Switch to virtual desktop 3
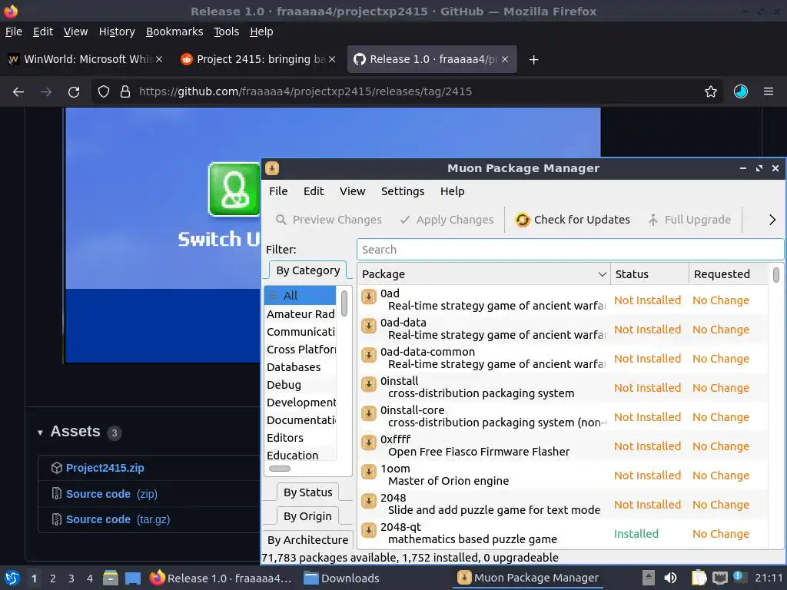The height and width of the screenshot is (590, 787). click(71, 578)
